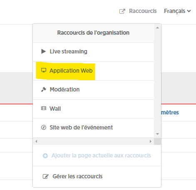This screenshot has height=190, width=196.
Task: Click the Wall film strip icon
Action: pyautogui.click(x=44, y=108)
